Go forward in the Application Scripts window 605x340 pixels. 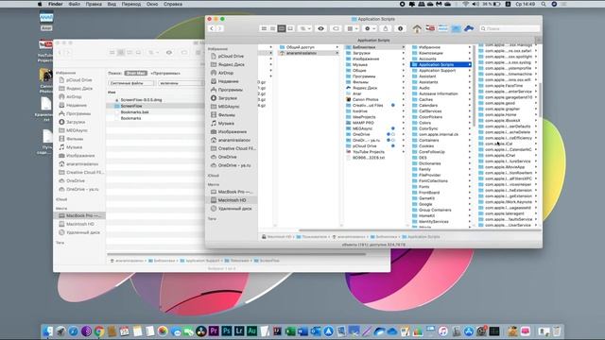219,28
